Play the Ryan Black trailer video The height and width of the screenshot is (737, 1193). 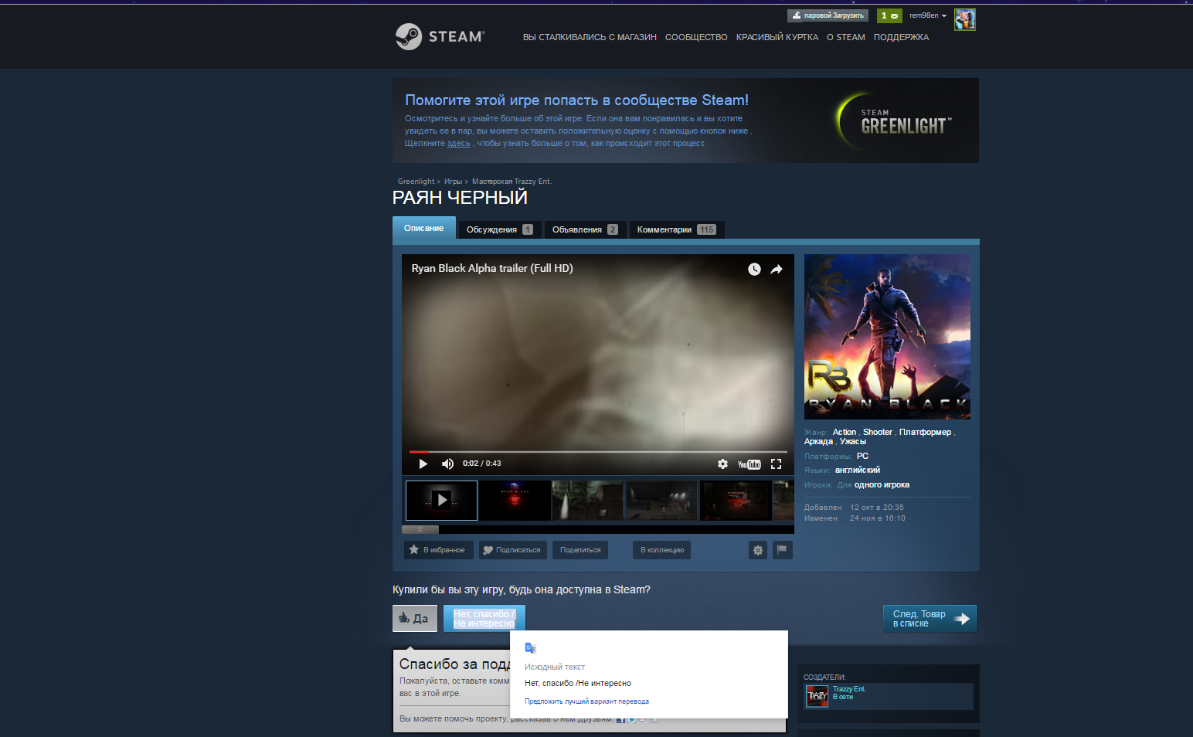click(423, 464)
